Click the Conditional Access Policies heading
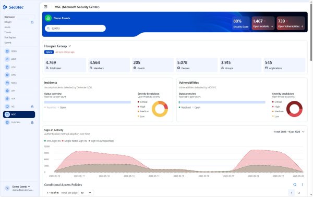 [x=63, y=185]
